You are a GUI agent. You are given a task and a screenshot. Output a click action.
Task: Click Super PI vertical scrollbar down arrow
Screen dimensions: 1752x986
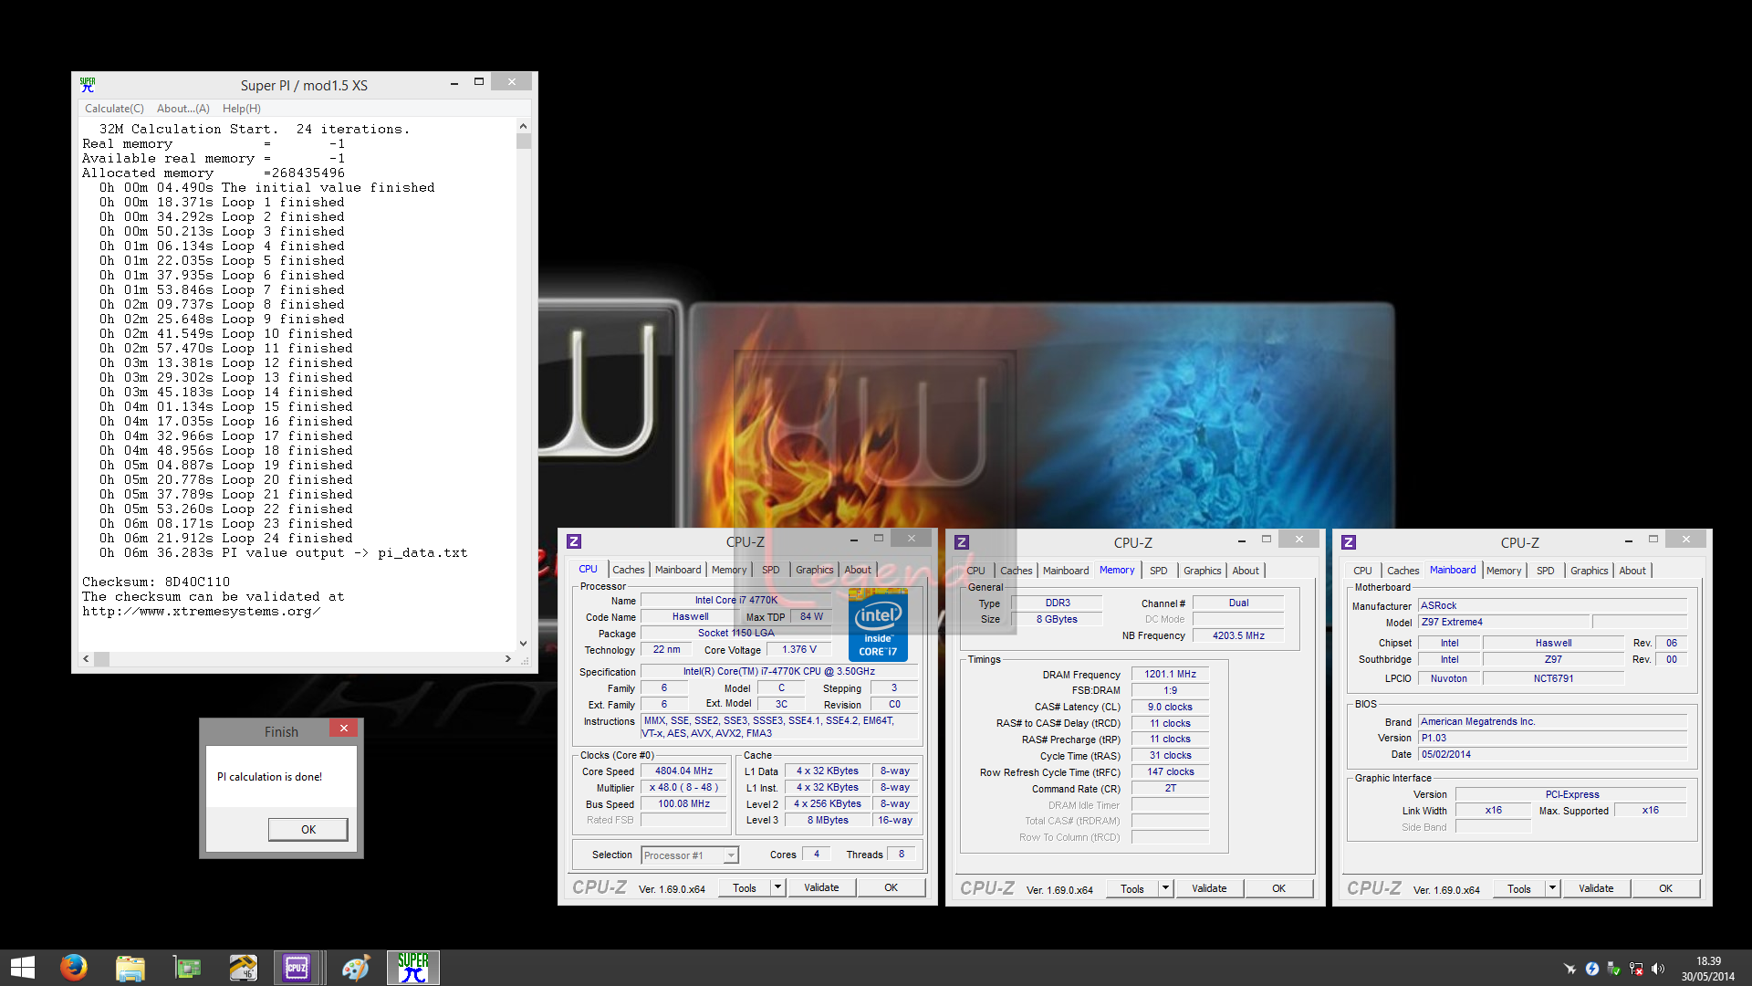pyautogui.click(x=523, y=643)
